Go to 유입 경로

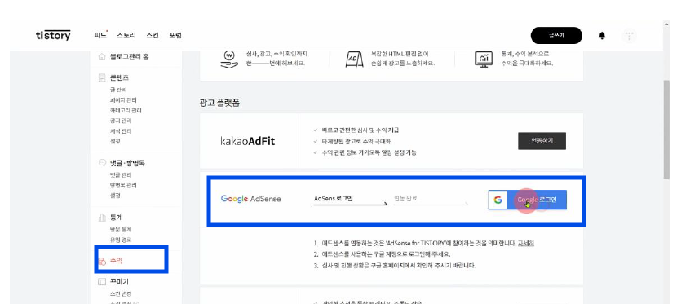[121, 240]
